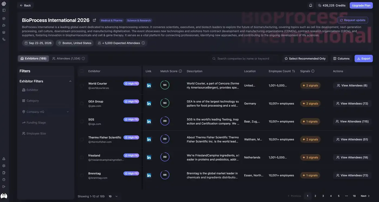Open the edit note icon in sidebar
Image resolution: width=379 pixels, height=202 pixels.
pyautogui.click(x=4, y=173)
